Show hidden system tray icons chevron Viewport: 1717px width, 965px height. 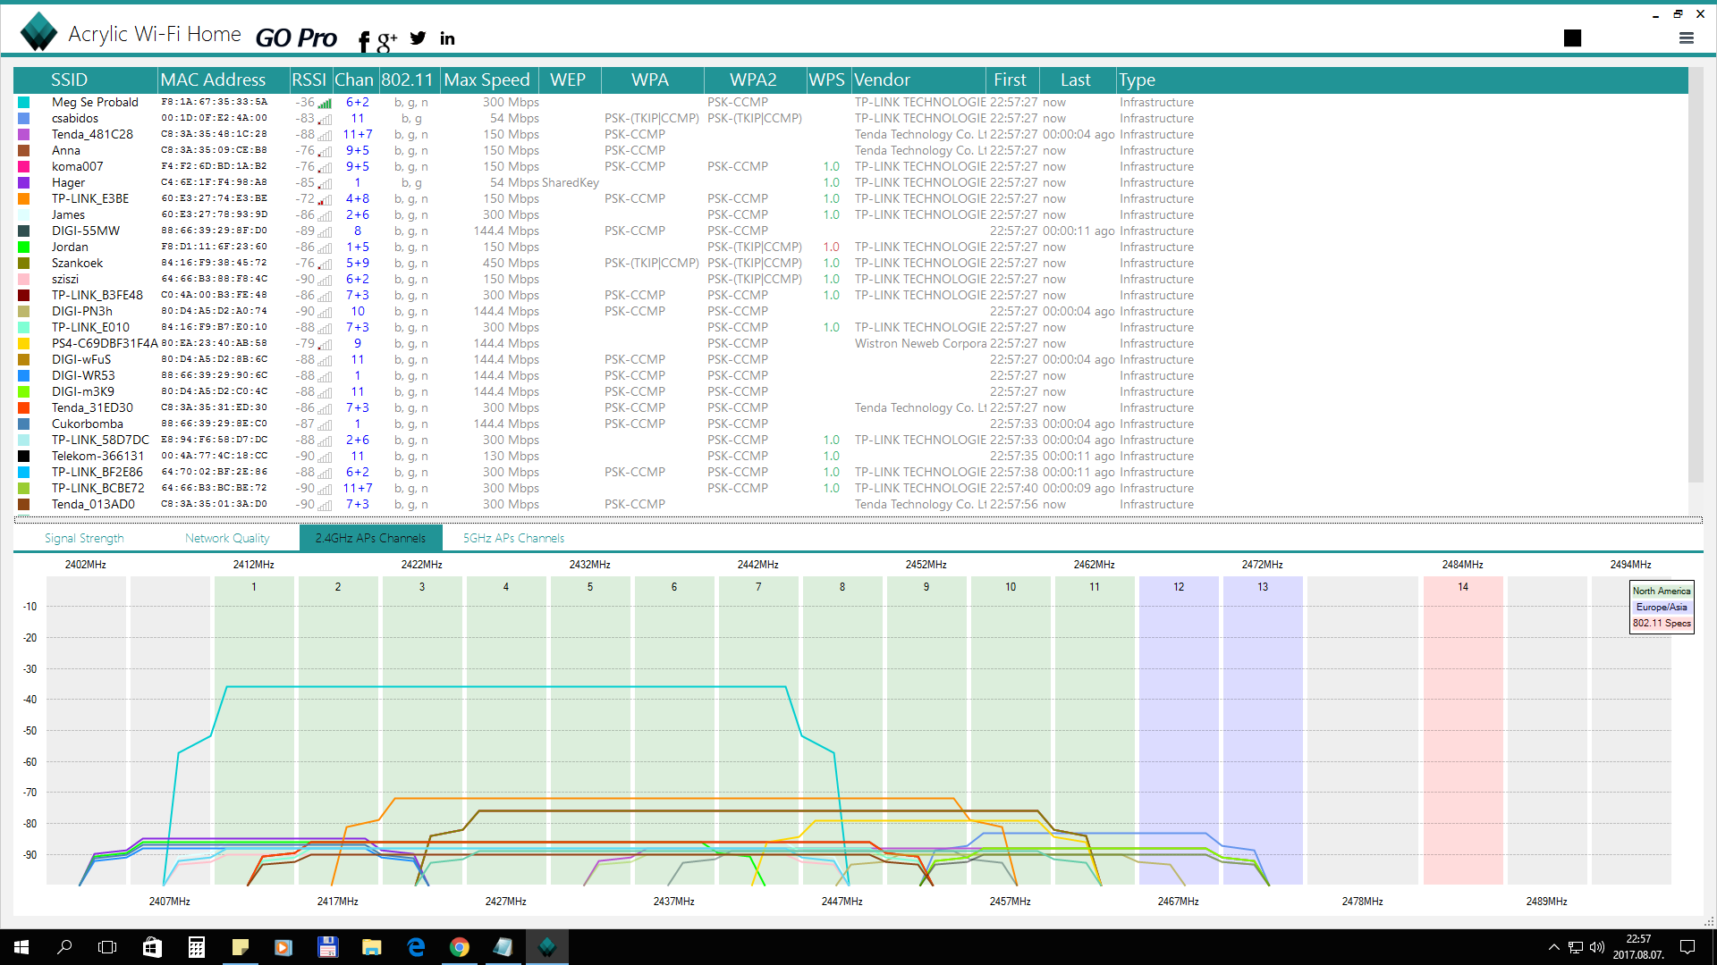[1553, 947]
